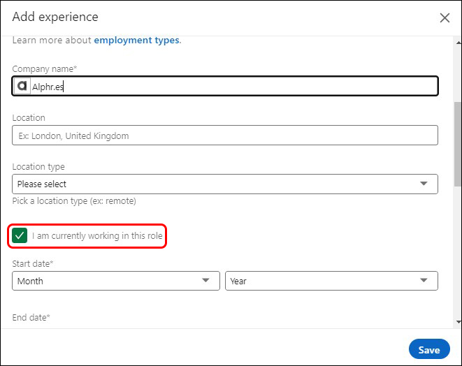Uncheck I am currently working in this role
The width and height of the screenshot is (462, 366).
pos(20,235)
